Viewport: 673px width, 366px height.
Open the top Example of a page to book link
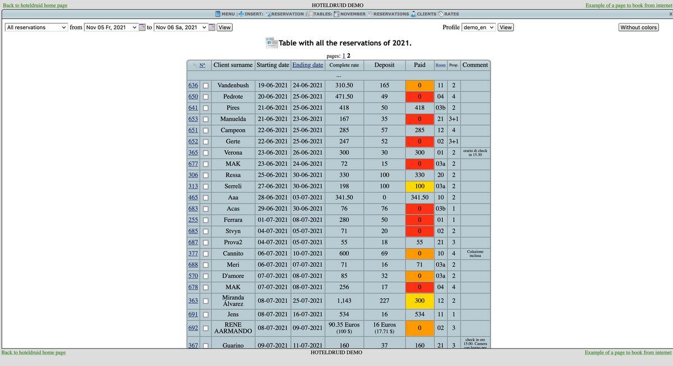[628, 5]
